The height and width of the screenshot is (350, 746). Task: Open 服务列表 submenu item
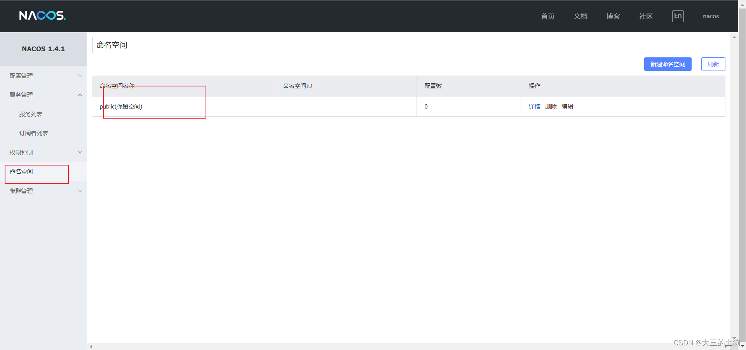pos(31,114)
